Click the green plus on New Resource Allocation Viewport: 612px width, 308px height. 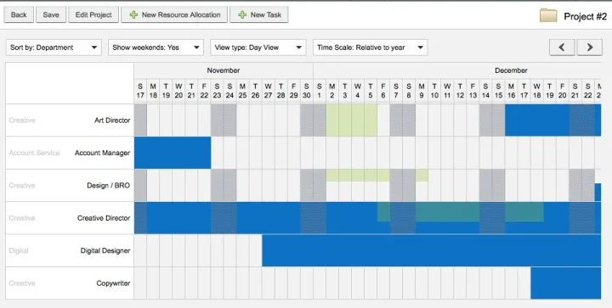click(133, 14)
